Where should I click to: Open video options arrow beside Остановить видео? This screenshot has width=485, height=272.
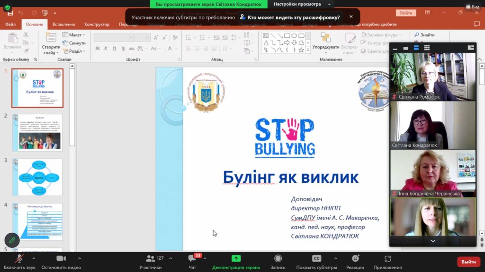tap(80, 258)
